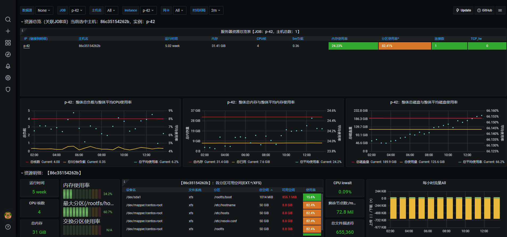Toggle the 总核数 legend series
The width and height of the screenshot is (507, 237).
pos(35,162)
